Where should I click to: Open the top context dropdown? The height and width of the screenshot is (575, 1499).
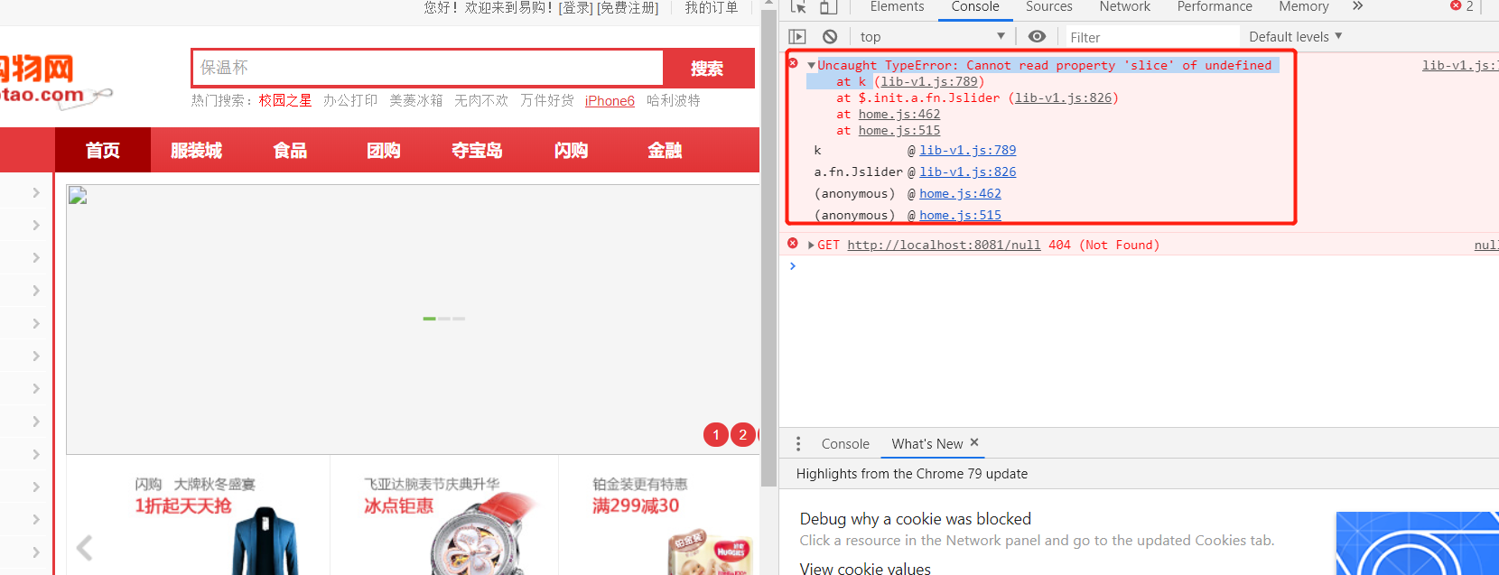pyautogui.click(x=933, y=37)
